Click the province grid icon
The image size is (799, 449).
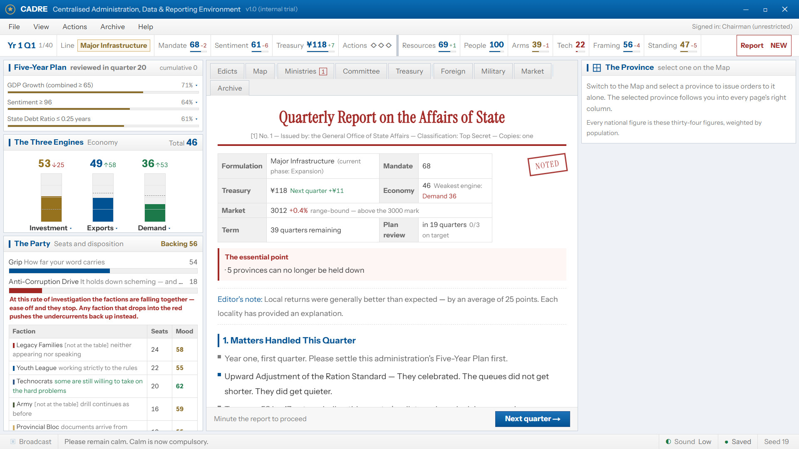click(x=597, y=68)
